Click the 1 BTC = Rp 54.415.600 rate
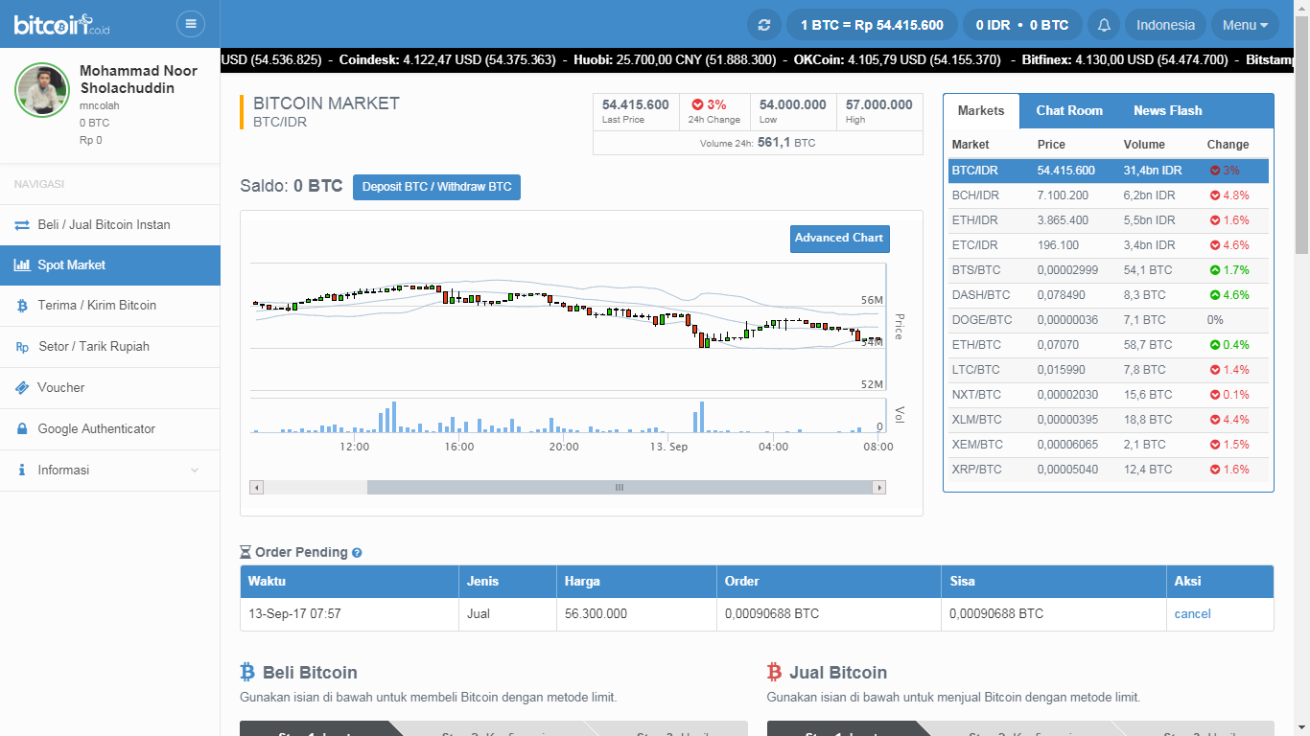 (872, 25)
